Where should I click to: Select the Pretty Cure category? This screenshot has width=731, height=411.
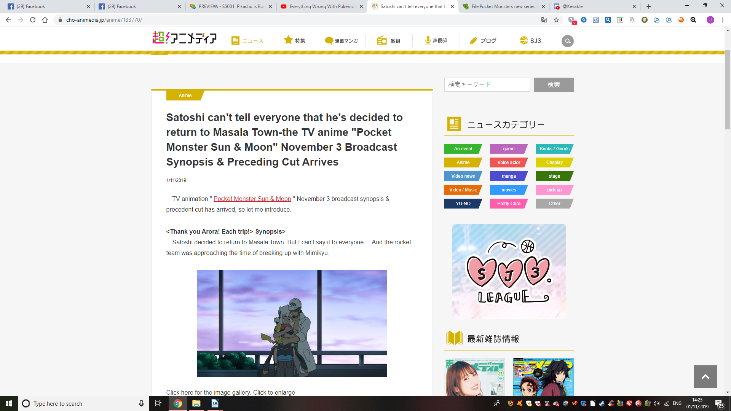point(509,204)
